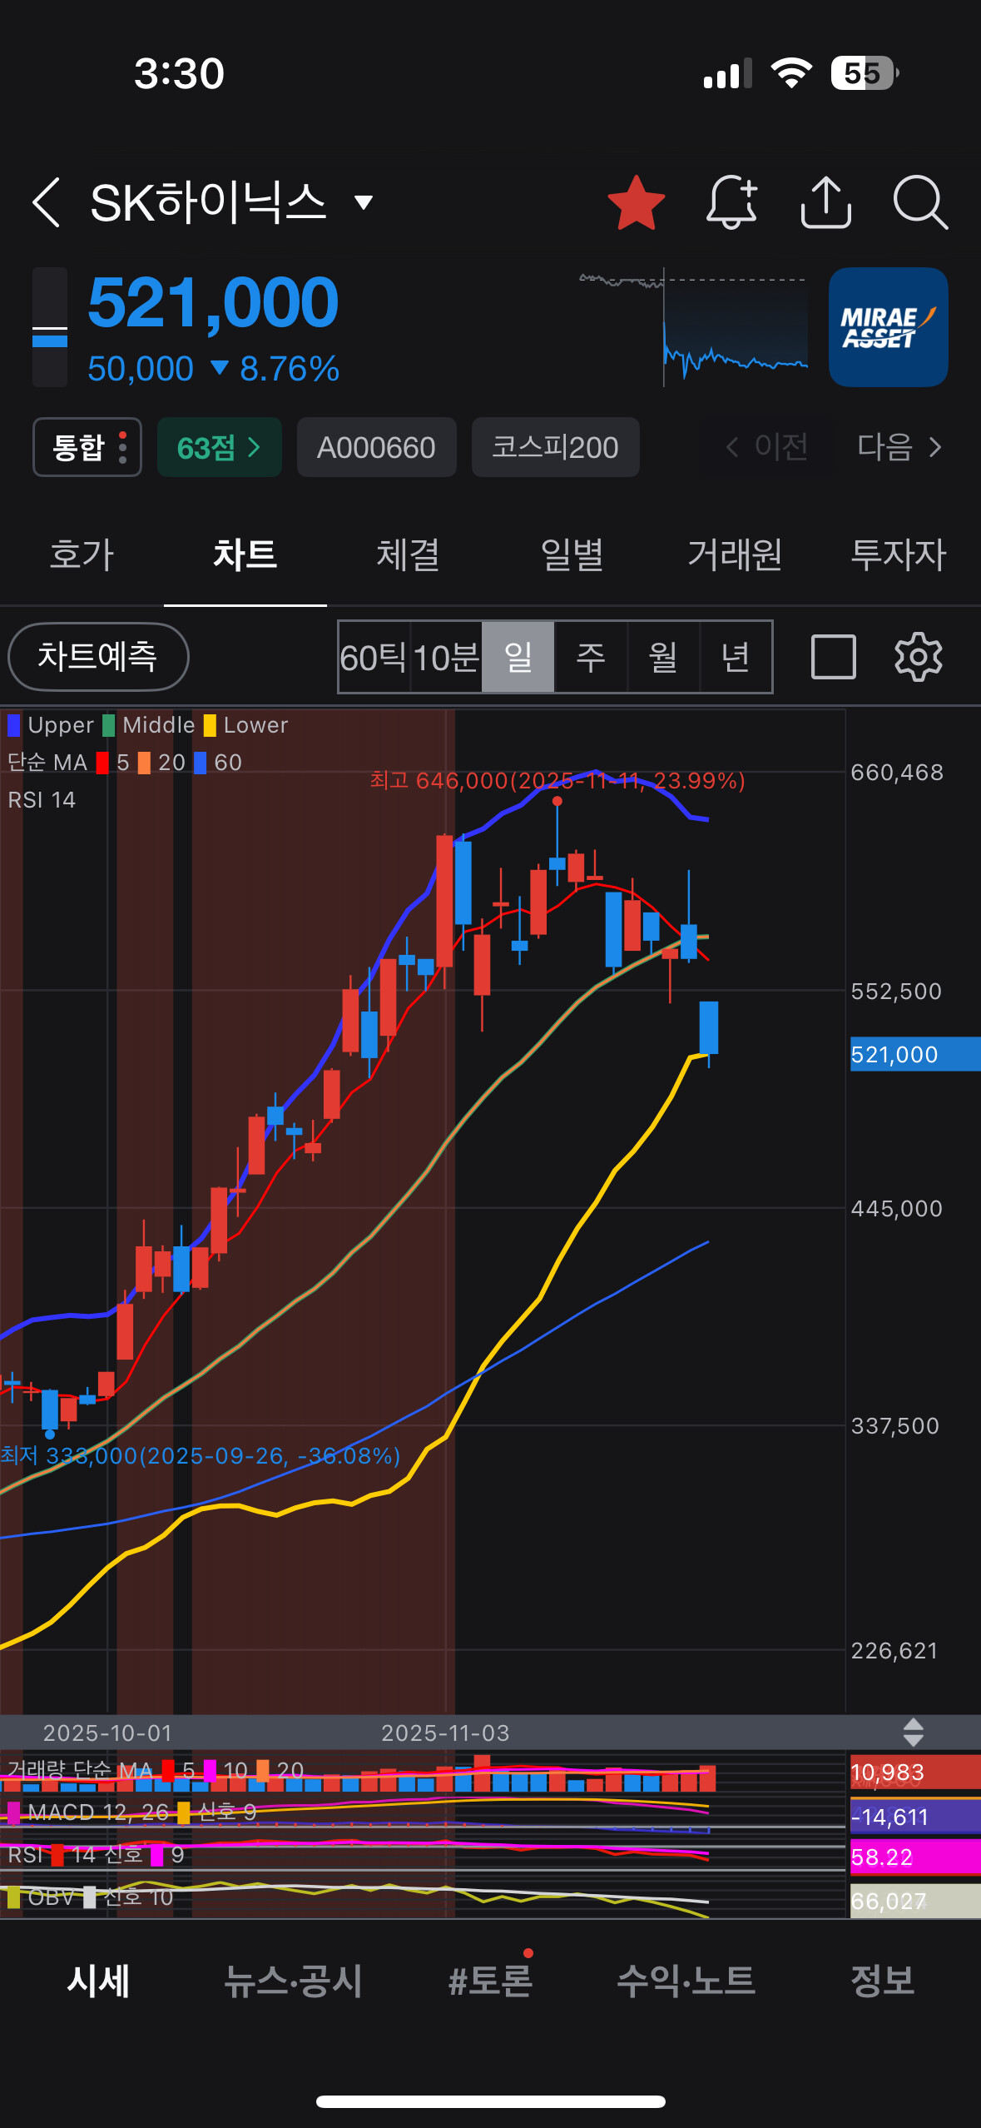This screenshot has height=2128, width=981.
Task: Expand chart to fullscreen square icon
Action: tap(834, 657)
